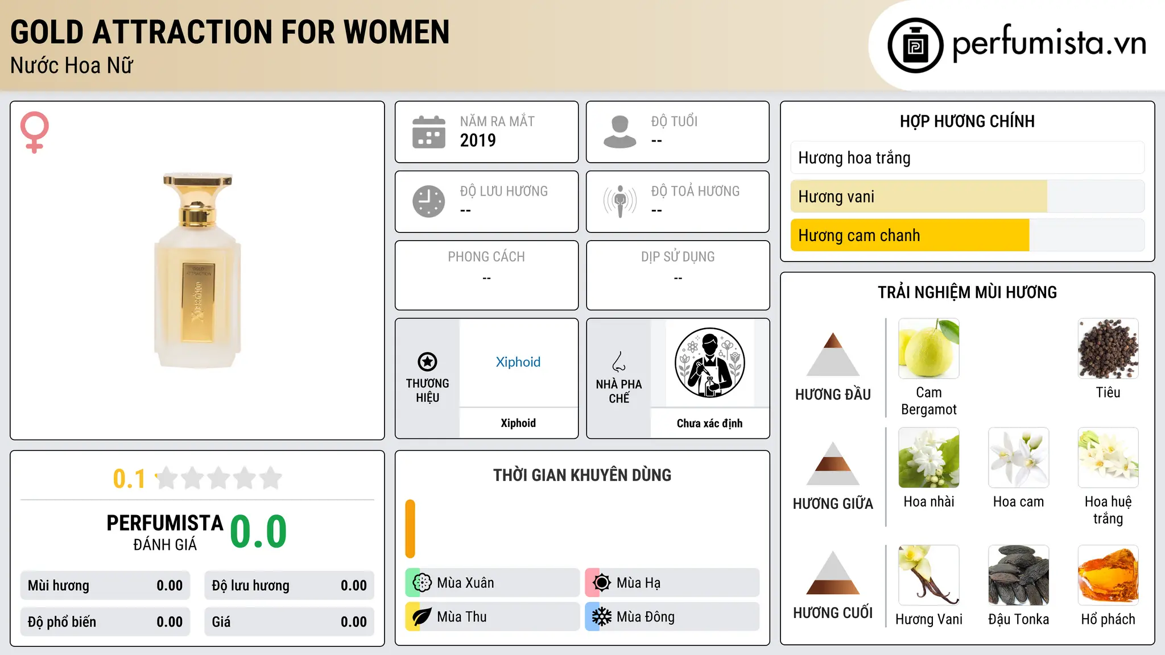Viewport: 1165px width, 655px height.
Task: Click the perfumista.vn perfume bottle logo icon
Action: click(915, 45)
